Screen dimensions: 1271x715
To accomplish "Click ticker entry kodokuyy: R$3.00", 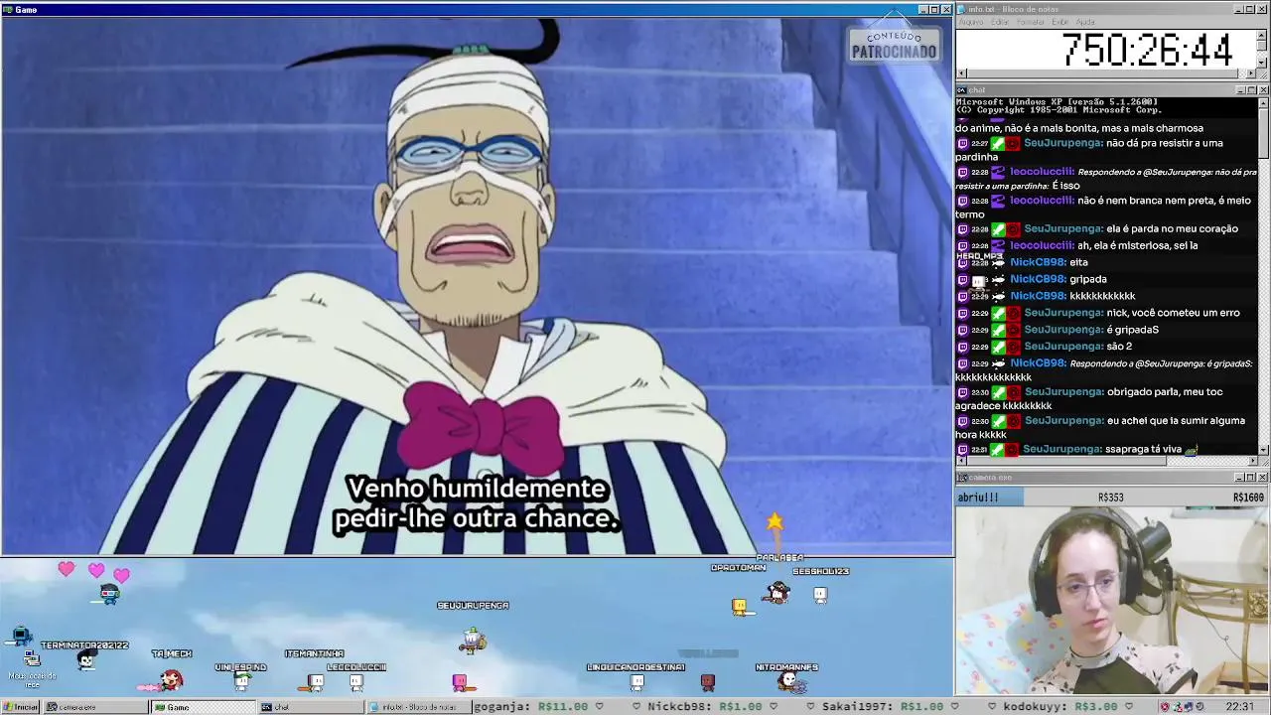I will point(1060,706).
